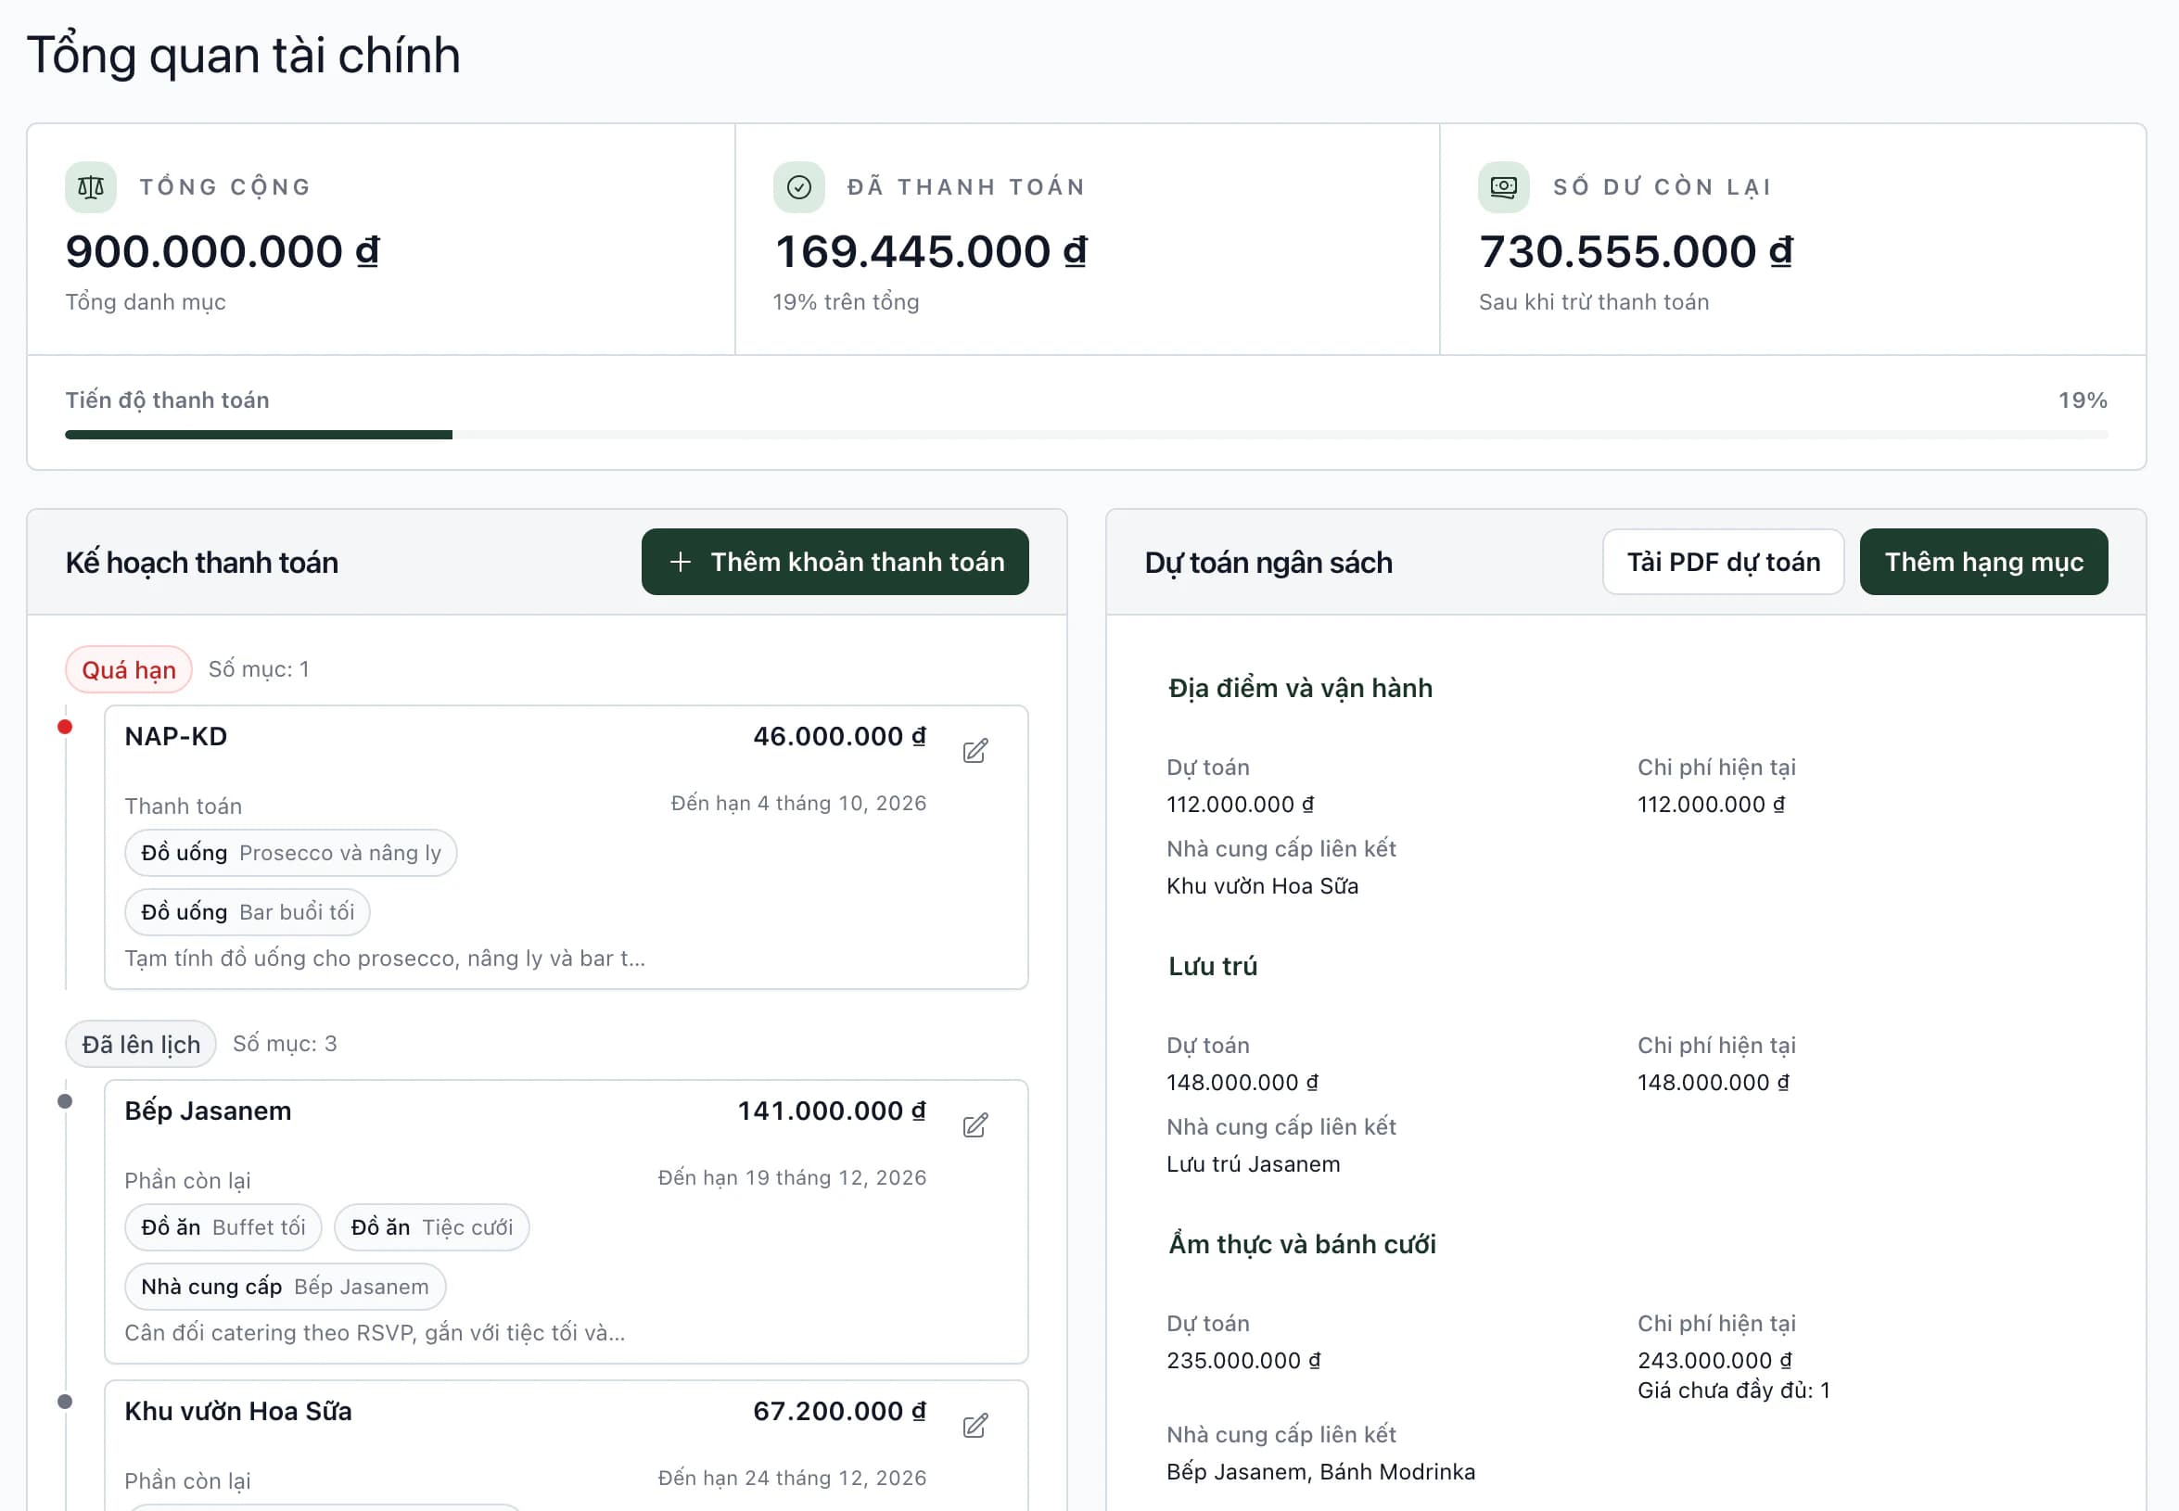The height and width of the screenshot is (1511, 2179).
Task: Click the Tiến độ thanh toán progress bar
Action: pos(1086,435)
